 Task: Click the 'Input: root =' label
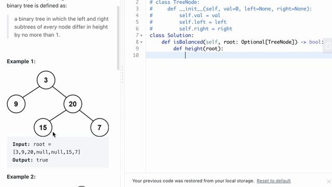(32, 144)
